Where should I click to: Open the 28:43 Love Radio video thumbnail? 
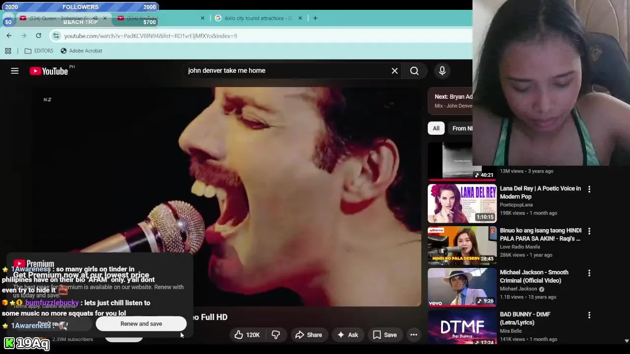click(462, 245)
